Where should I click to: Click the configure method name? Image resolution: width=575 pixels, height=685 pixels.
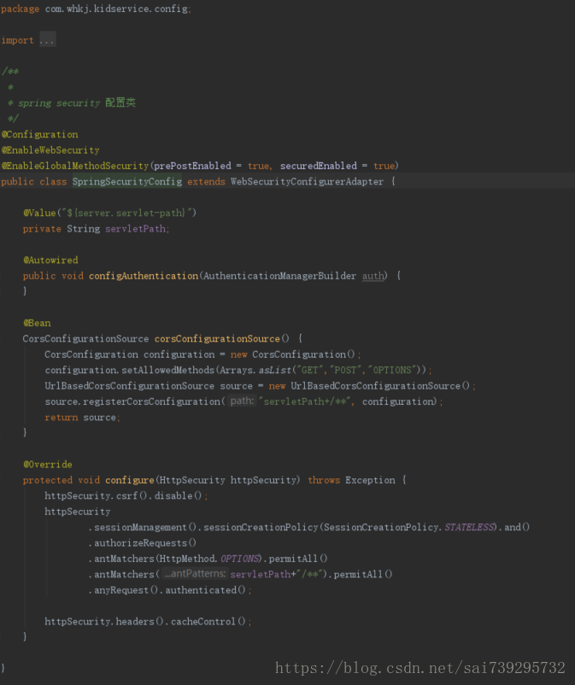click(130, 480)
